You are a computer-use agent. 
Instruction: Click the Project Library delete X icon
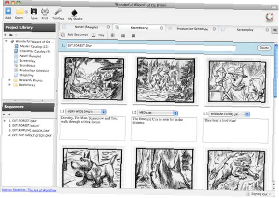point(16,35)
